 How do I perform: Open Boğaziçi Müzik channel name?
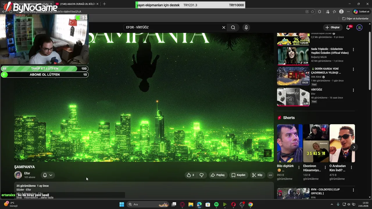[319, 57]
